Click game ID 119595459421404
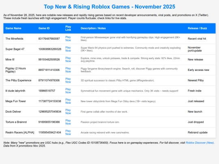The height and width of the screenshot is (164, 219). click(x=49, y=132)
